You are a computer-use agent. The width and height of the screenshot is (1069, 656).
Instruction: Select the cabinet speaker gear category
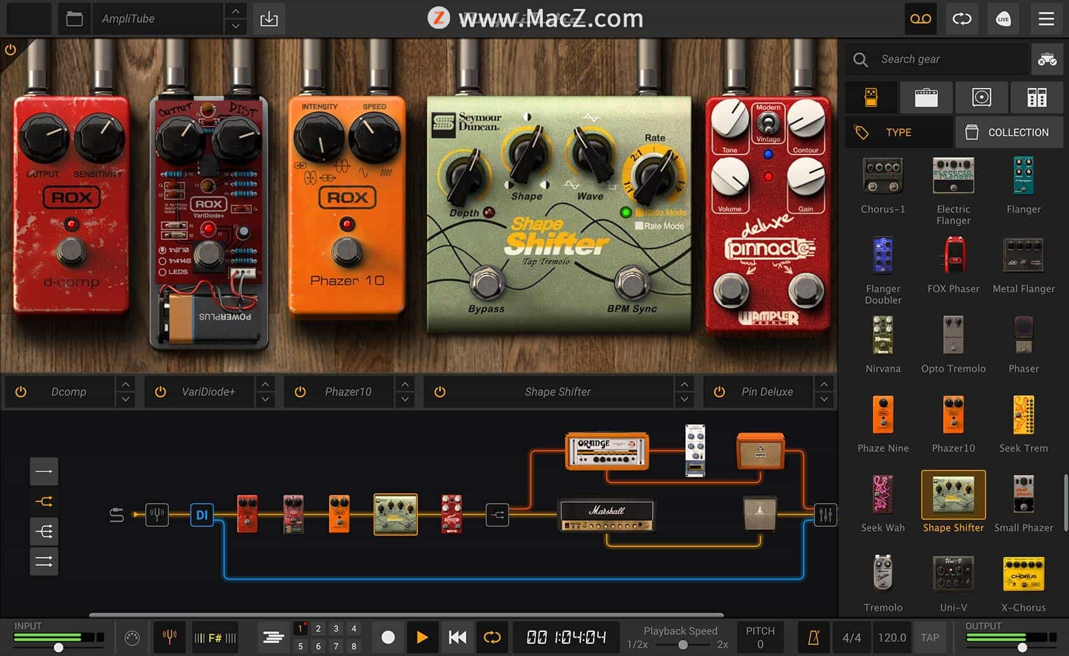pos(981,97)
